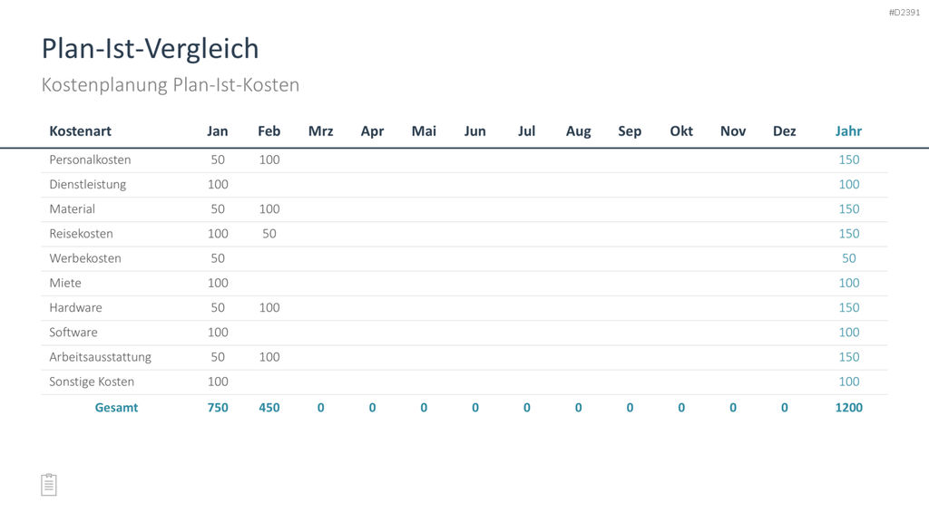This screenshot has width=929, height=522.
Task: Select the Personalkosten row label
Action: (x=90, y=159)
